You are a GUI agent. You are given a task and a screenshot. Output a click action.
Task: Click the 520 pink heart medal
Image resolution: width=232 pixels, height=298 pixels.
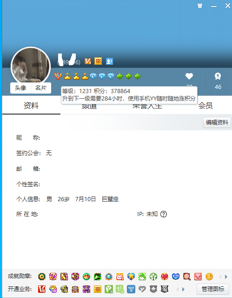198,277
